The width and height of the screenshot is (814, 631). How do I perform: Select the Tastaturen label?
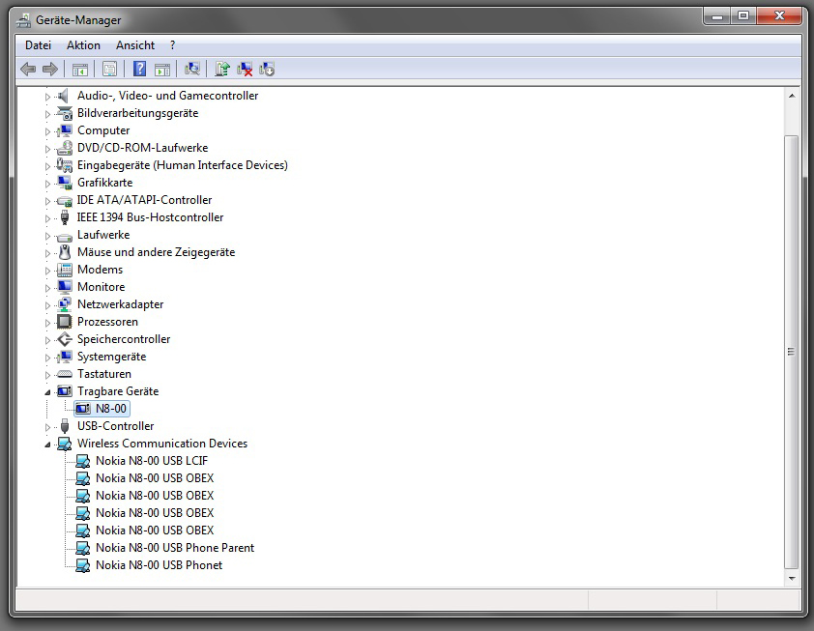point(104,374)
